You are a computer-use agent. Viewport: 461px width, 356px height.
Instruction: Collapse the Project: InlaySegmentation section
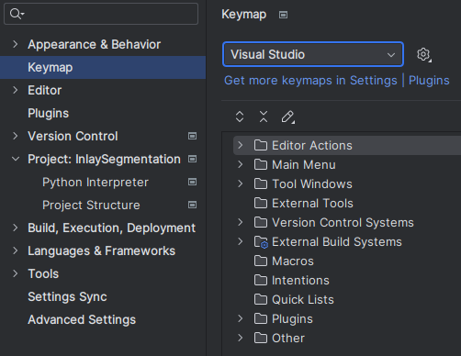(16, 159)
